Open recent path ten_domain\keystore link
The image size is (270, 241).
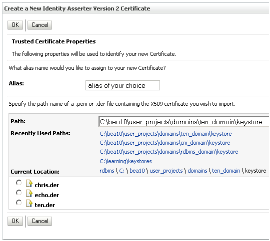click(x=165, y=134)
